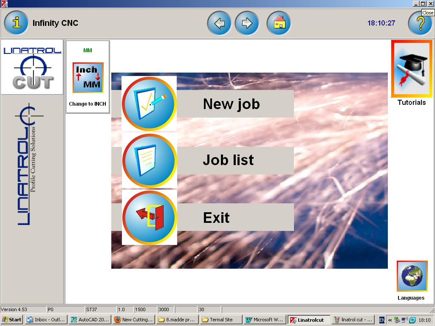Screen dimensions: 435x326
Task: Go back with left arrow button
Action: tap(219, 23)
